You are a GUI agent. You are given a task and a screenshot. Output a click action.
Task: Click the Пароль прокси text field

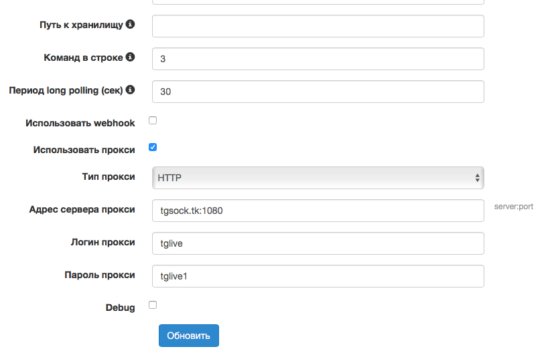click(x=318, y=276)
